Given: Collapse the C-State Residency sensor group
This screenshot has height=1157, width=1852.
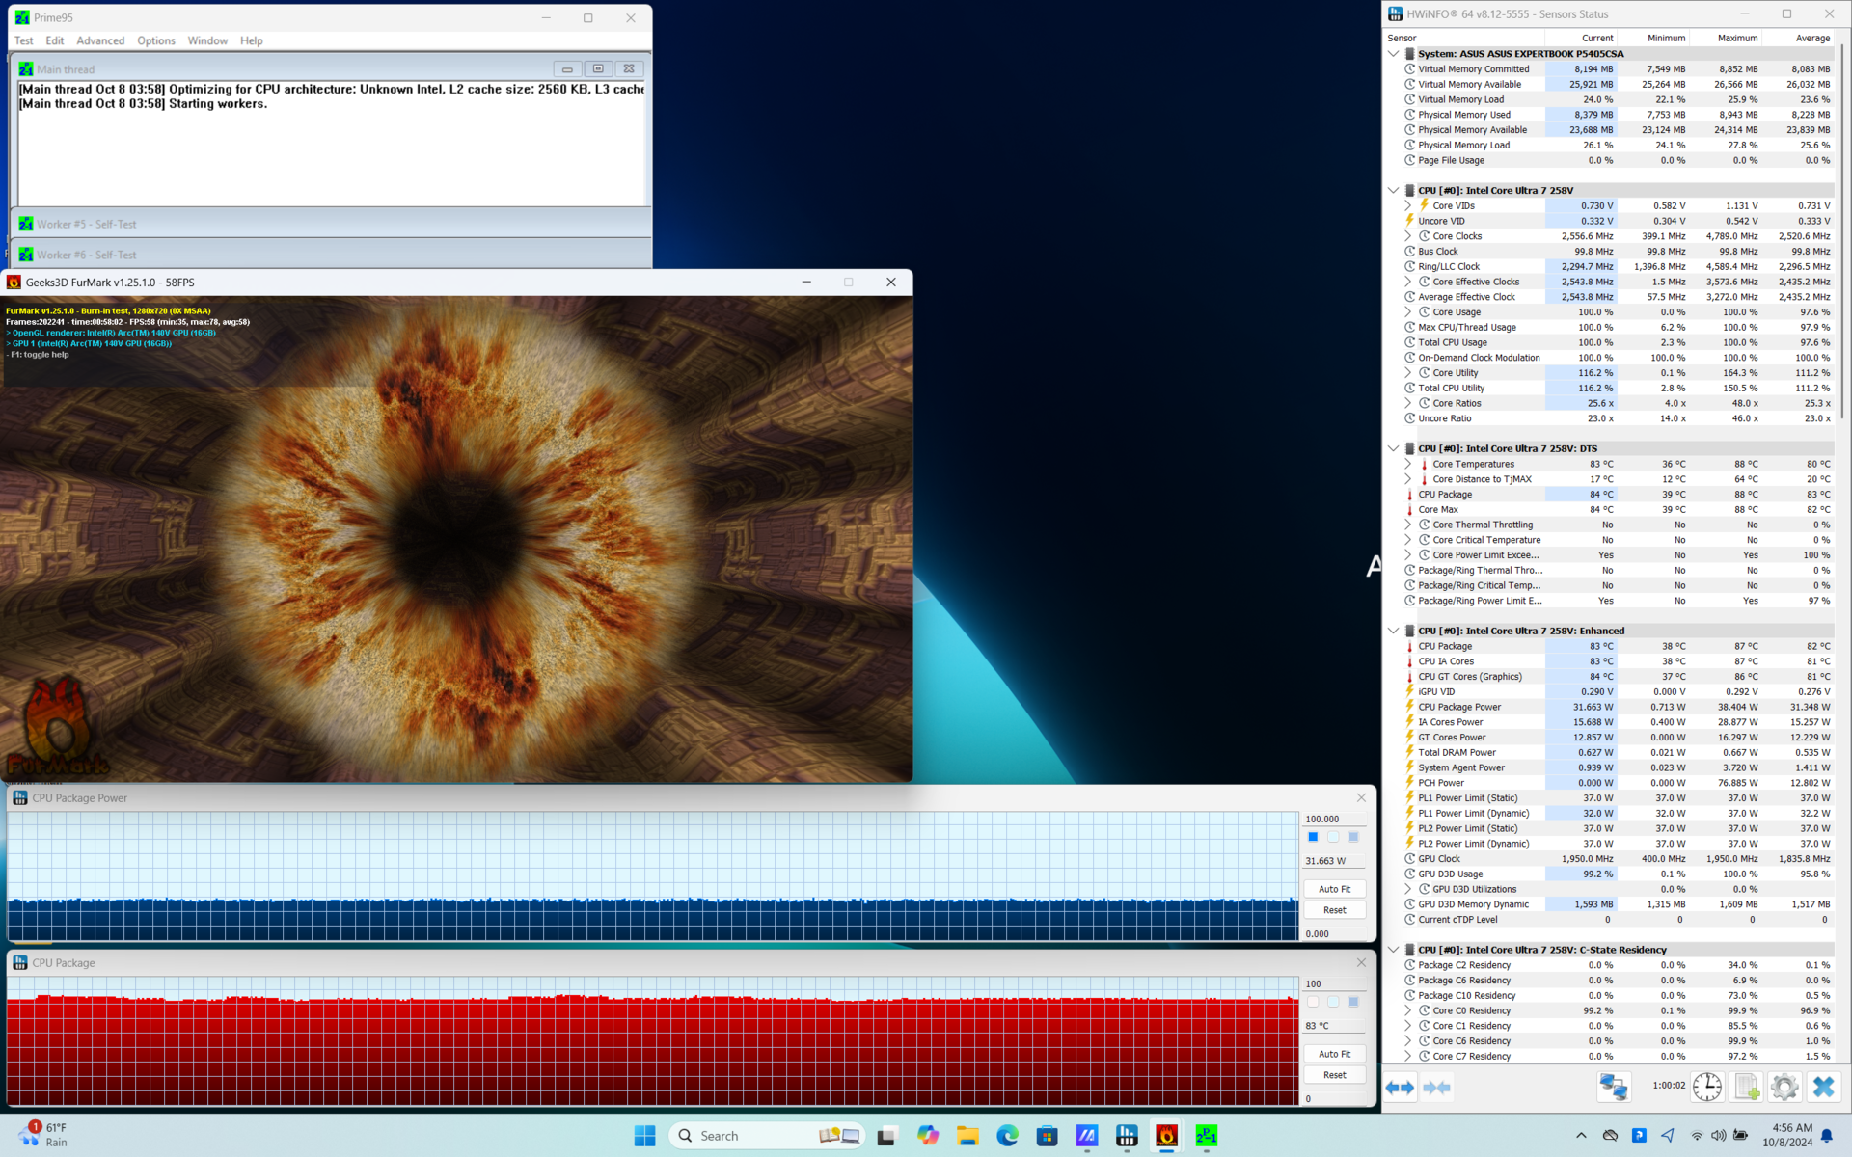Looking at the screenshot, I should tap(1393, 950).
